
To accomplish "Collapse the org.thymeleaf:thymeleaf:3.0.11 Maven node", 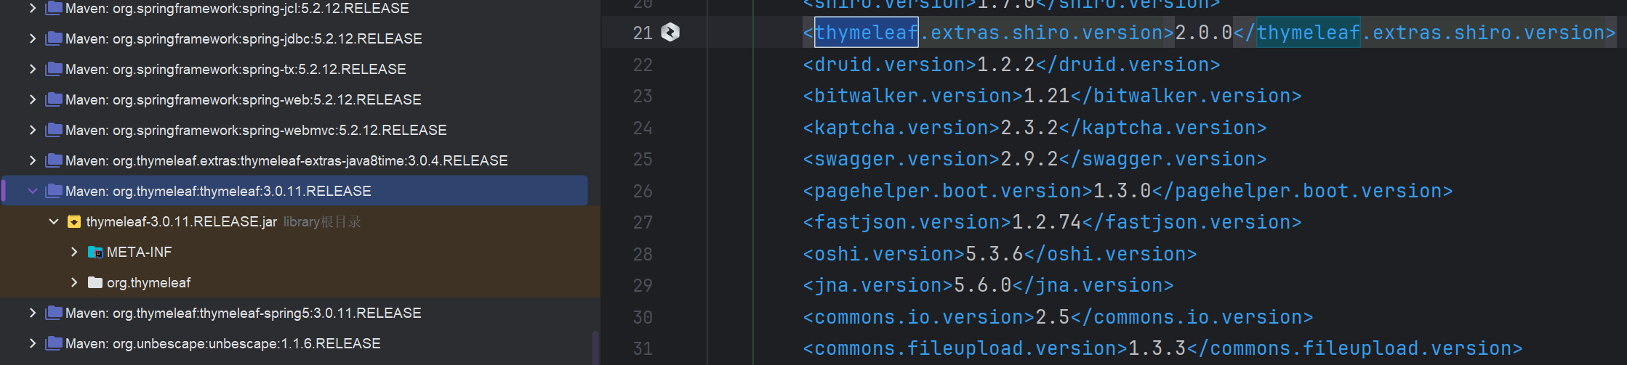I will (33, 191).
